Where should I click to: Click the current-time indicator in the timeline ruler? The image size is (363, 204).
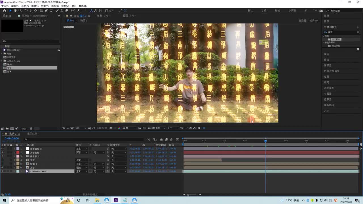tap(265, 141)
